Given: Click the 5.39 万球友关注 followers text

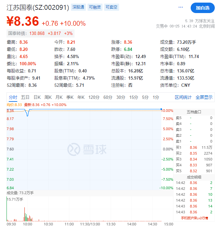Looking at the screenshot, I should tap(200, 21).
